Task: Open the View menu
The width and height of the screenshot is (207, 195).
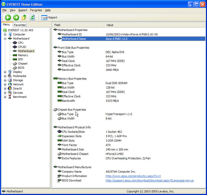Action: [12, 10]
